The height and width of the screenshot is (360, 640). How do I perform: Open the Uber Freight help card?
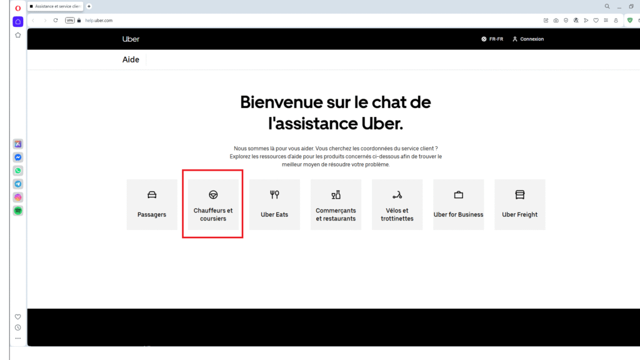(519, 204)
